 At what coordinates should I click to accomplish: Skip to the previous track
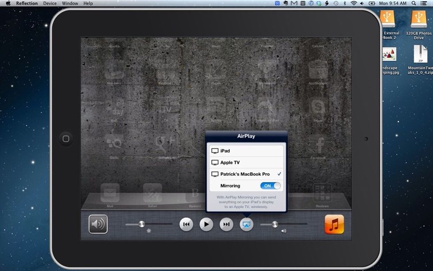point(186,224)
